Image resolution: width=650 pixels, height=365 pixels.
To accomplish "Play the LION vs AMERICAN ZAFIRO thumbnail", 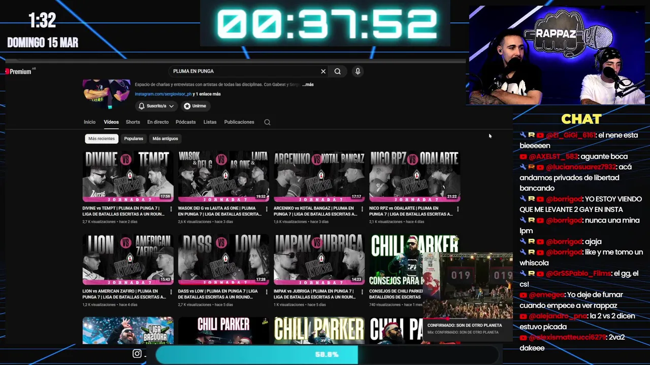I will click(x=128, y=259).
